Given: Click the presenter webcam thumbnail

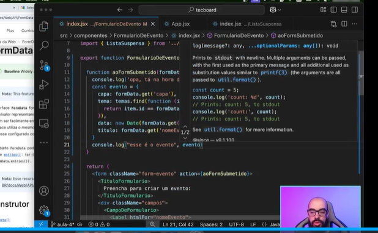Looking at the screenshot, I should point(321,207).
